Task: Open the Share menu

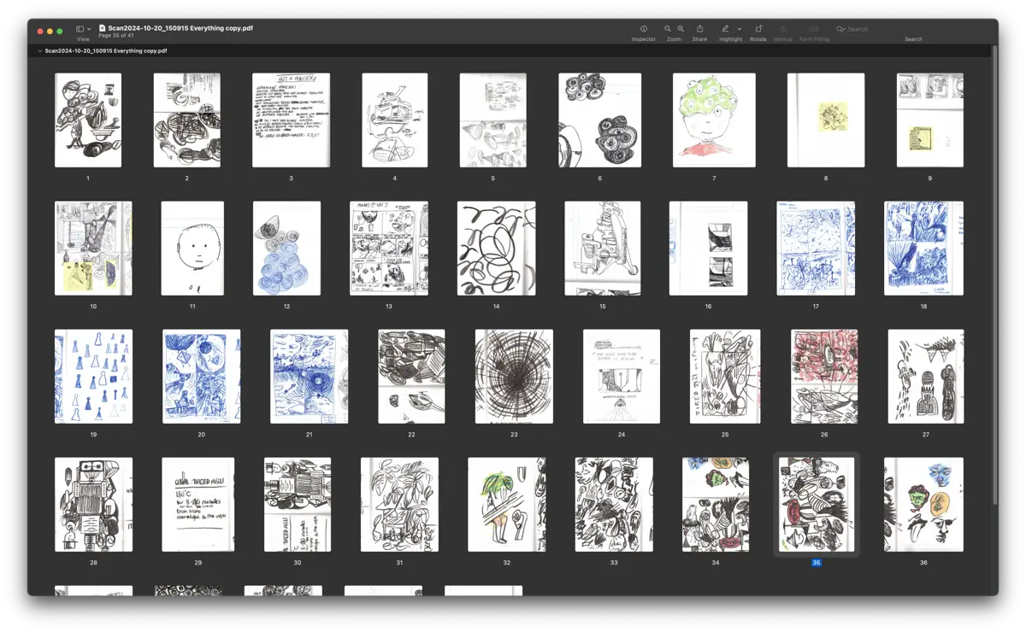Action: (699, 29)
